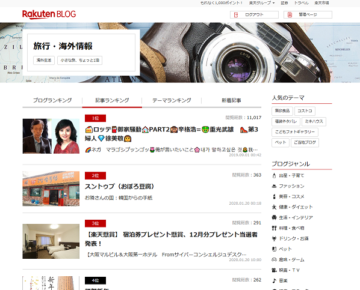The width and height of the screenshot is (360, 290).
Task: Open the スンドゥブ（おぼろ豆腐） article
Action: [x=119, y=187]
